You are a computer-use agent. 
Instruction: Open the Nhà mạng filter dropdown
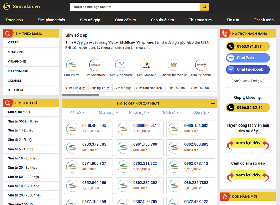108,113
